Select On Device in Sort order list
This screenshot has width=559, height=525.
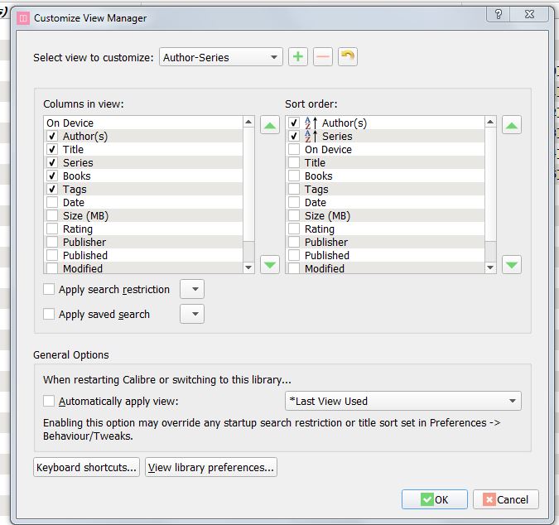(x=328, y=150)
